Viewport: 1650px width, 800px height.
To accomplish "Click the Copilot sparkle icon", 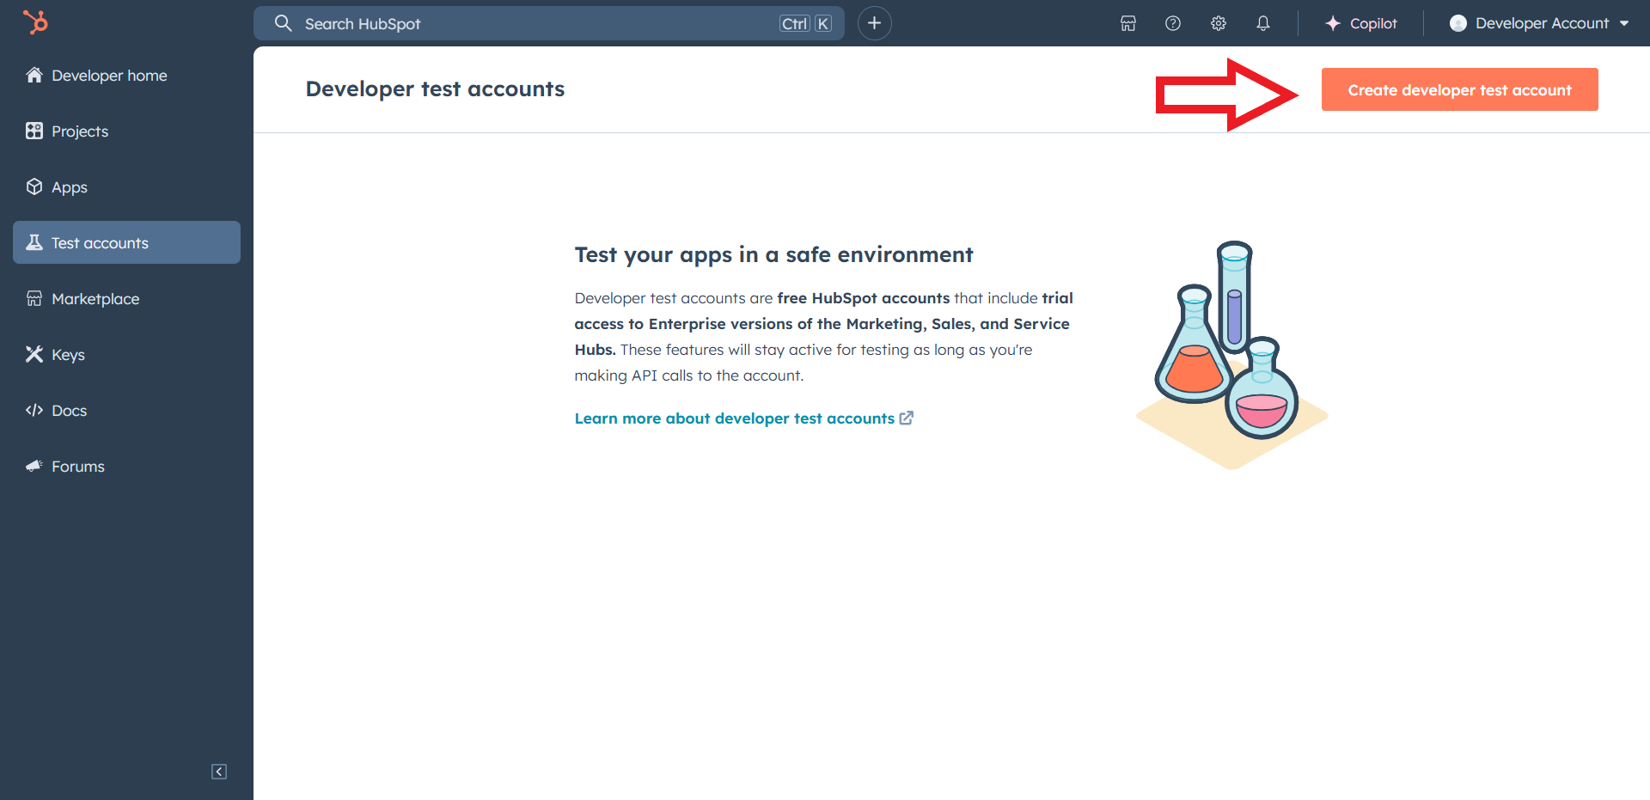I will tap(1333, 23).
